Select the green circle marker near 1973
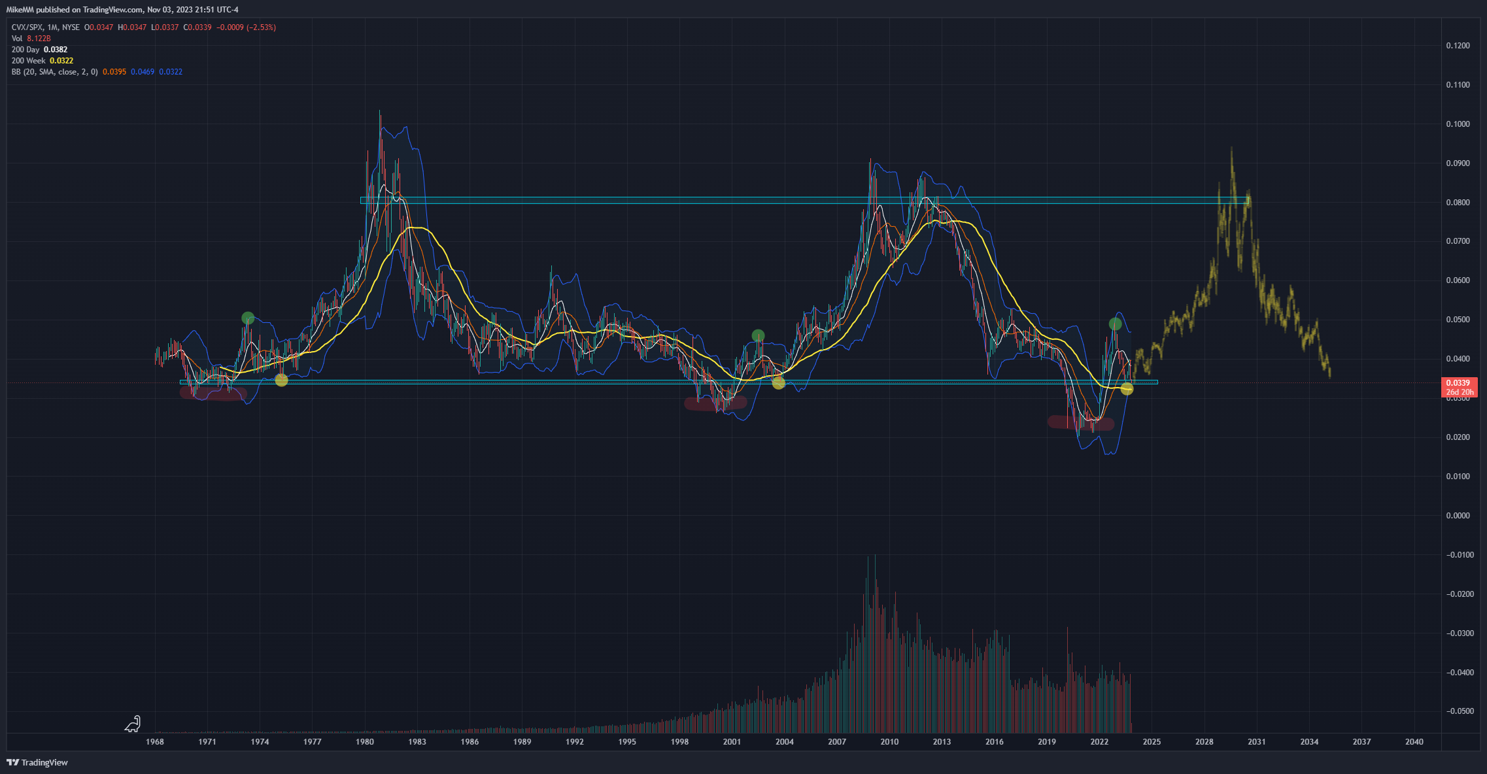 [248, 318]
